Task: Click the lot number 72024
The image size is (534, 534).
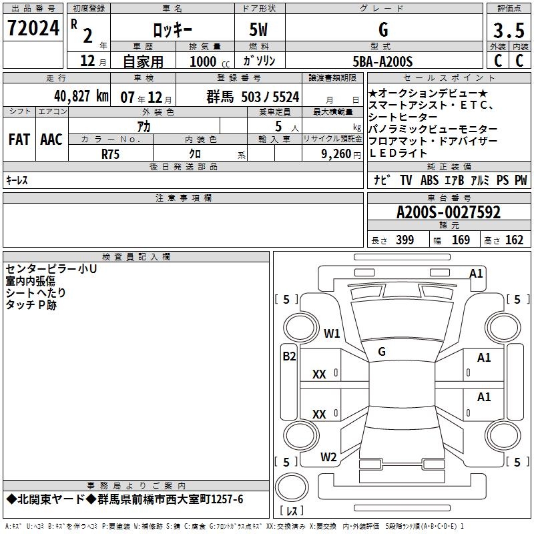Action: (x=32, y=28)
